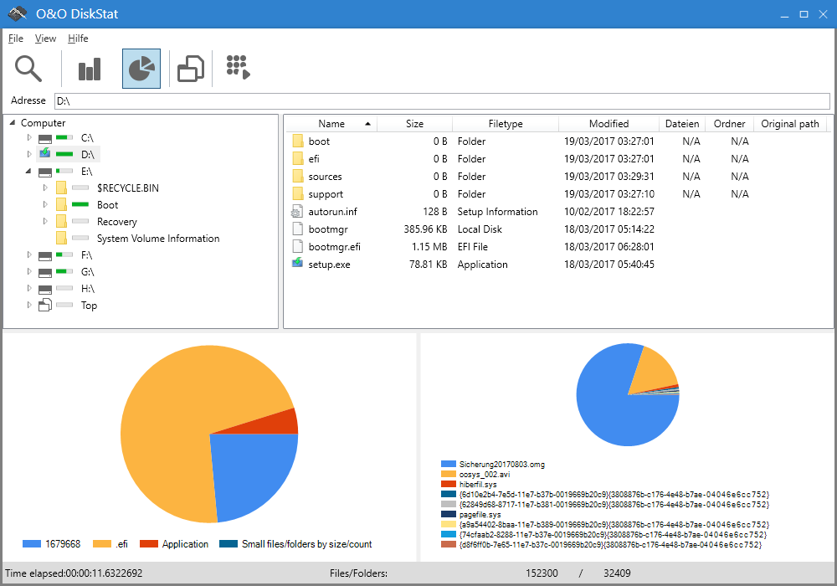The image size is (837, 586).
Task: Expand the Boot folder node
Action: [45, 204]
